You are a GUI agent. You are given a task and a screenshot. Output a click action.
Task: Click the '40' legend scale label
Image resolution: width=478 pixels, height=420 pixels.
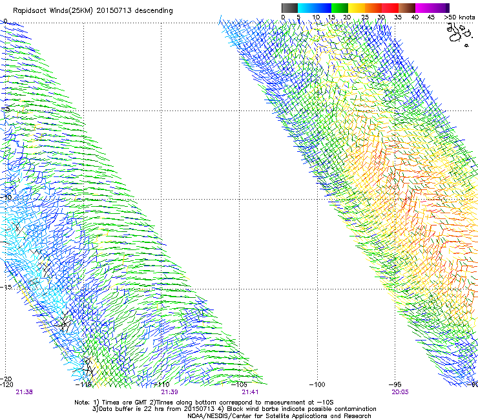[415, 17]
